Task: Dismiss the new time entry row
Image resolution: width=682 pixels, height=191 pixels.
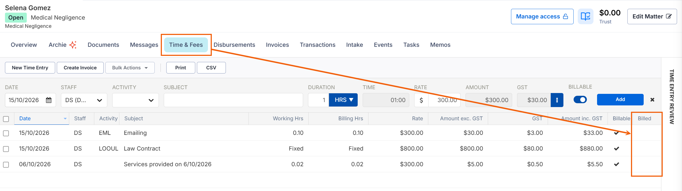Action: tap(652, 100)
